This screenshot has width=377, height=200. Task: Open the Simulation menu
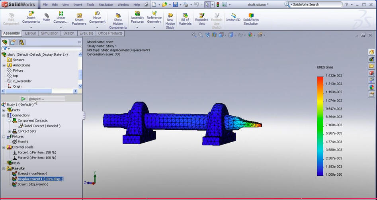[105, 5]
